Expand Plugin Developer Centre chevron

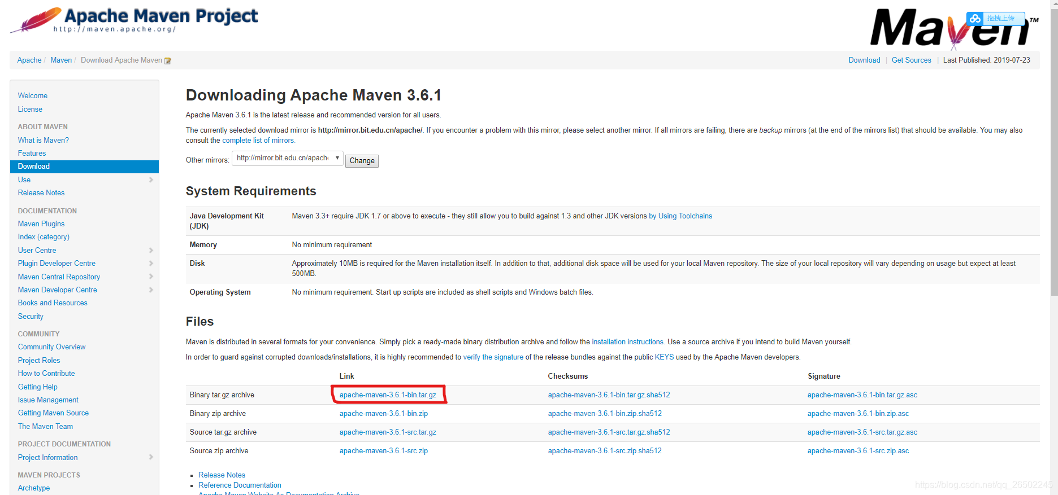tap(151, 264)
